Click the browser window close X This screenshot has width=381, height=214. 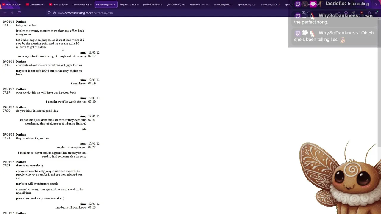(376, 4)
